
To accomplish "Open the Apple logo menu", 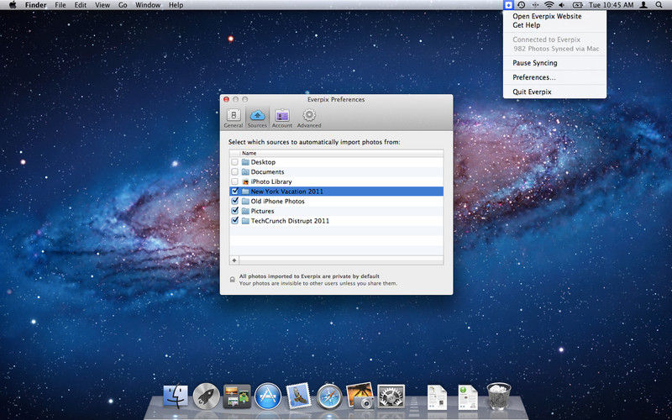I will (13, 5).
